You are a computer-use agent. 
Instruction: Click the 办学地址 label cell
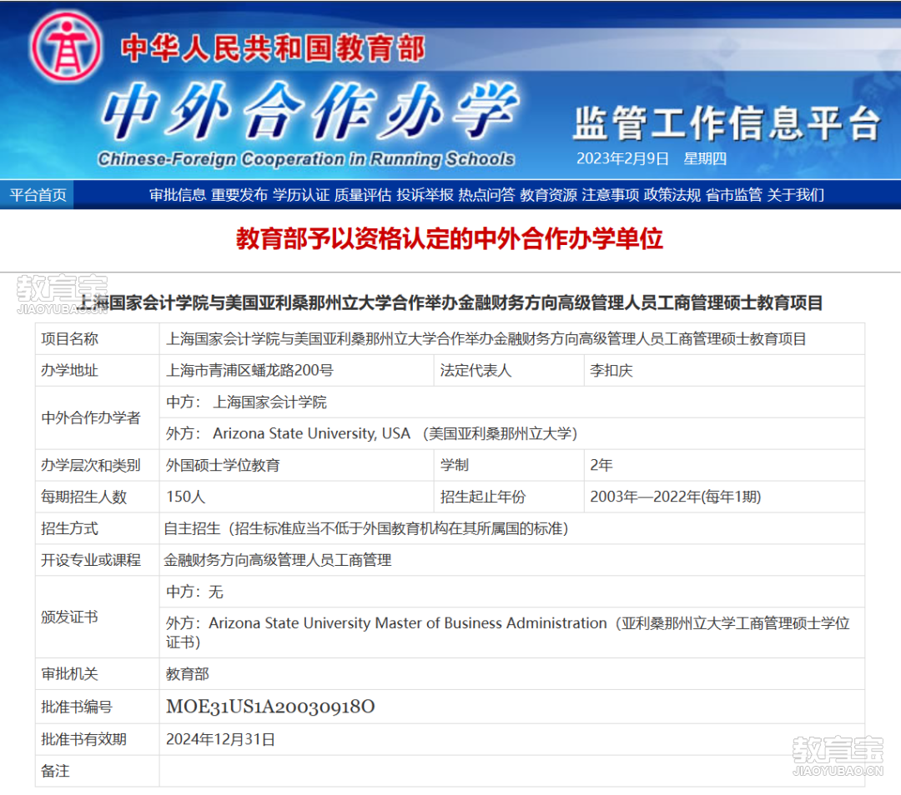[x=97, y=370]
